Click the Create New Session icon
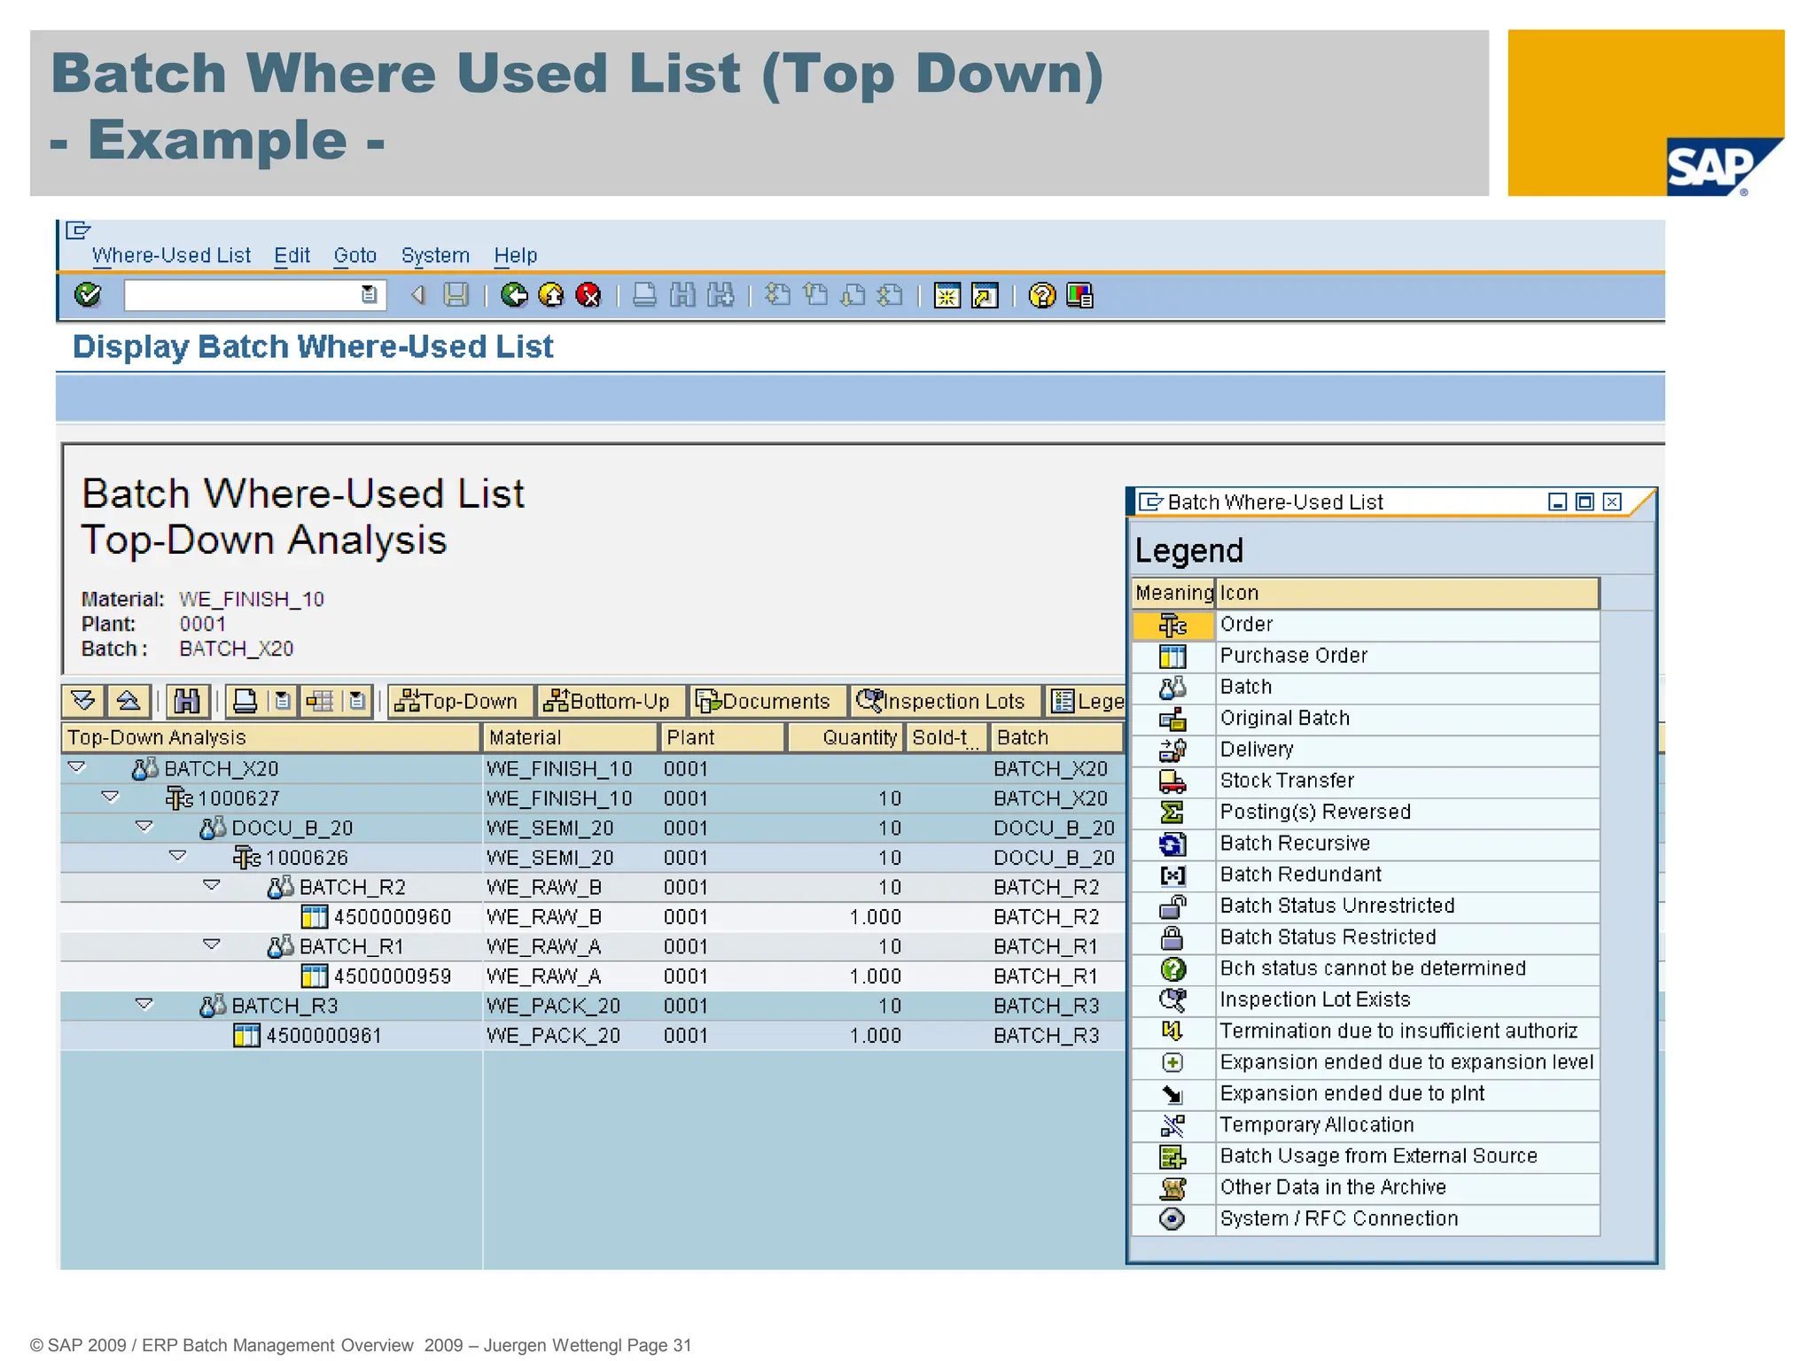The image size is (1815, 1361). pyautogui.click(x=946, y=295)
